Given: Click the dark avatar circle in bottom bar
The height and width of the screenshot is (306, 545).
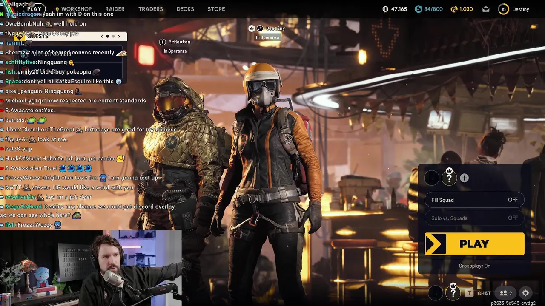Looking at the screenshot, I should pos(436,293).
